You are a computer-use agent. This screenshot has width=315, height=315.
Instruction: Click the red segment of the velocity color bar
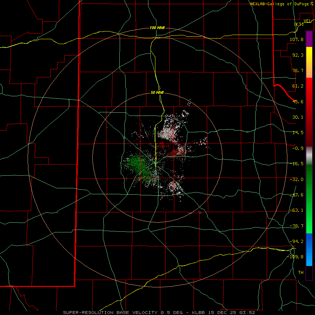[309, 112]
